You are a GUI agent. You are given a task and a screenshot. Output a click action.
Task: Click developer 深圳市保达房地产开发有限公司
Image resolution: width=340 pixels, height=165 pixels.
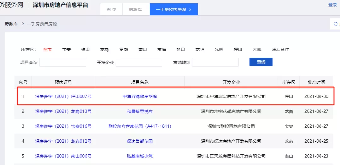click(x=231, y=141)
